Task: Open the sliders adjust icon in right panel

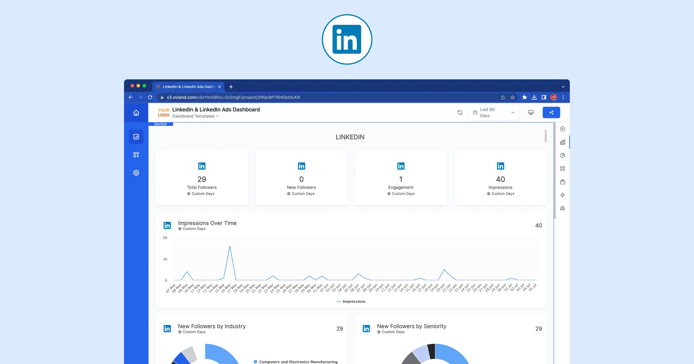Action: tap(562, 208)
